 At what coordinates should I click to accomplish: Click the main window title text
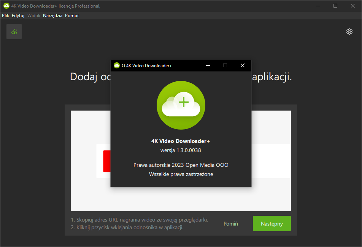click(56, 6)
